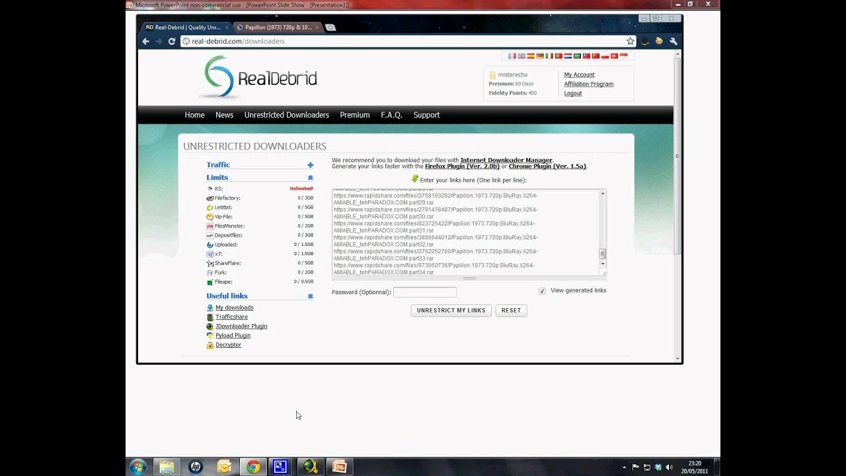846x476 pixels.
Task: Click the padlock icon beside Decrypter
Action: coord(210,344)
